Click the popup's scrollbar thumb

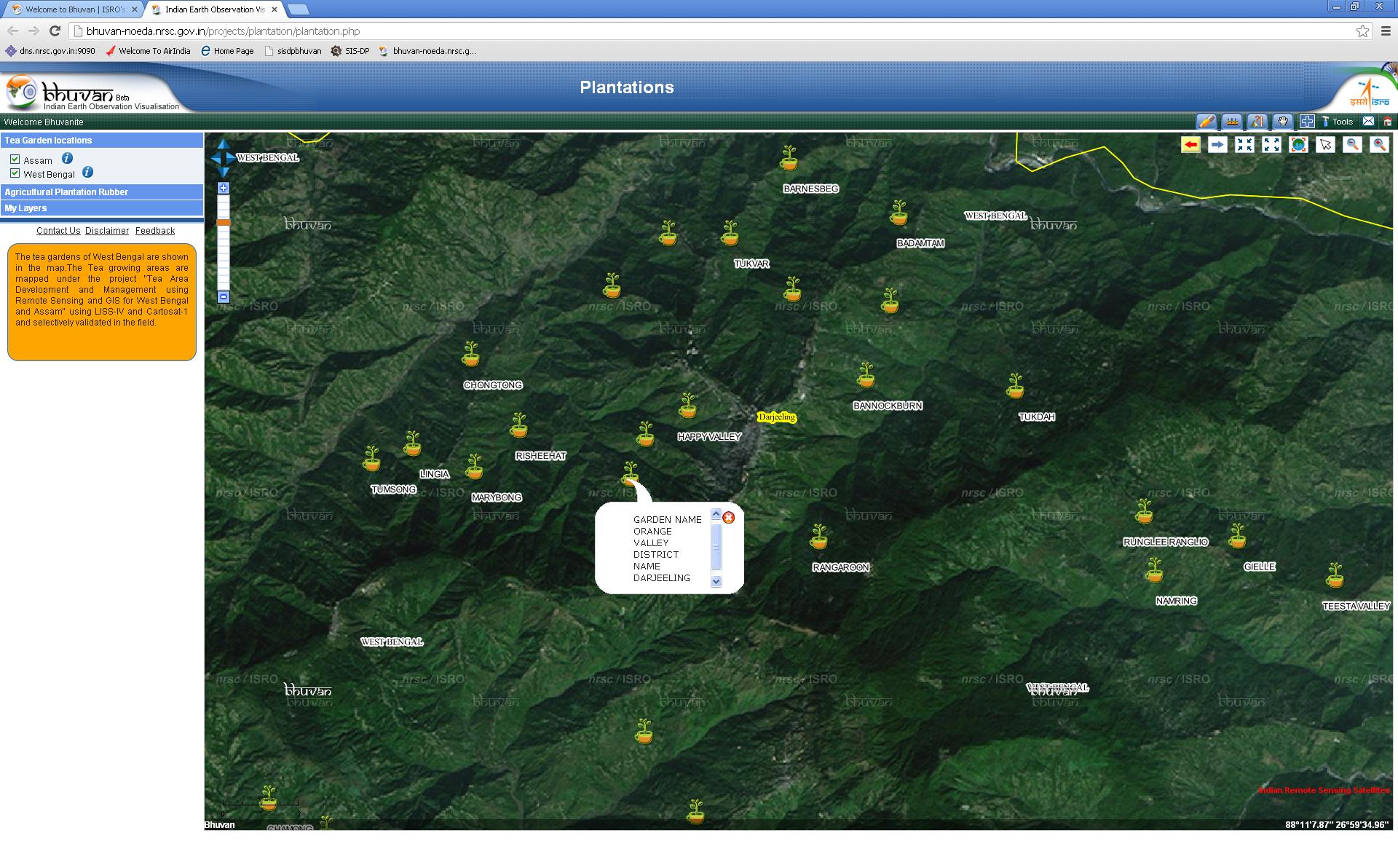tap(716, 547)
